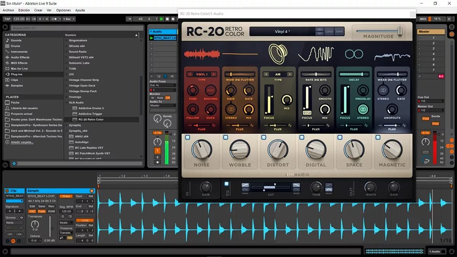The image size is (457, 257).
Task: Click the Magnitude slider
Action: (379, 31)
